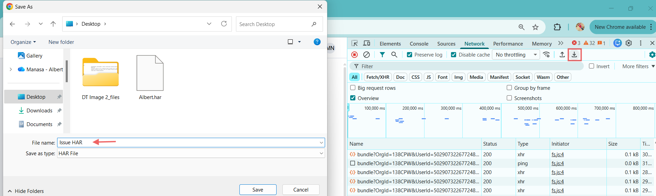This screenshot has width=656, height=196.
Task: Click the Save button
Action: (x=258, y=189)
